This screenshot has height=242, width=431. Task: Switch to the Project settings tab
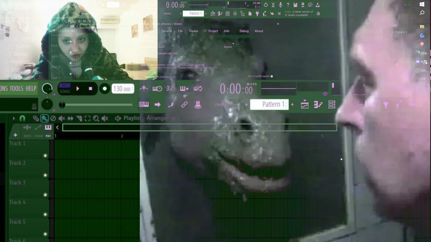(x=213, y=31)
